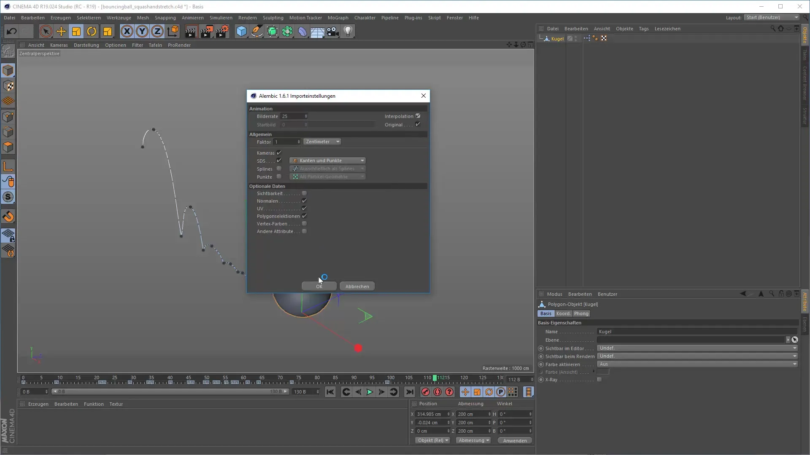Add a Cube primitive object
Image resolution: width=810 pixels, height=455 pixels.
tap(241, 31)
